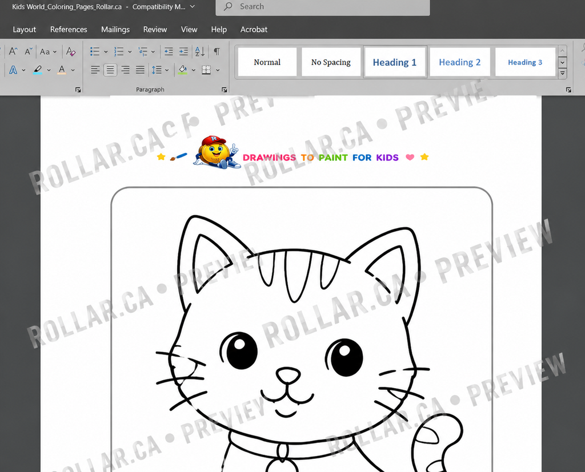Expand the bullet library dropdown
The width and height of the screenshot is (585, 472).
click(x=106, y=51)
